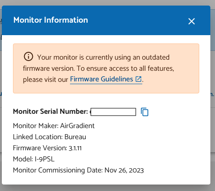Click the Monitor Information header title

pyautogui.click(x=51, y=20)
